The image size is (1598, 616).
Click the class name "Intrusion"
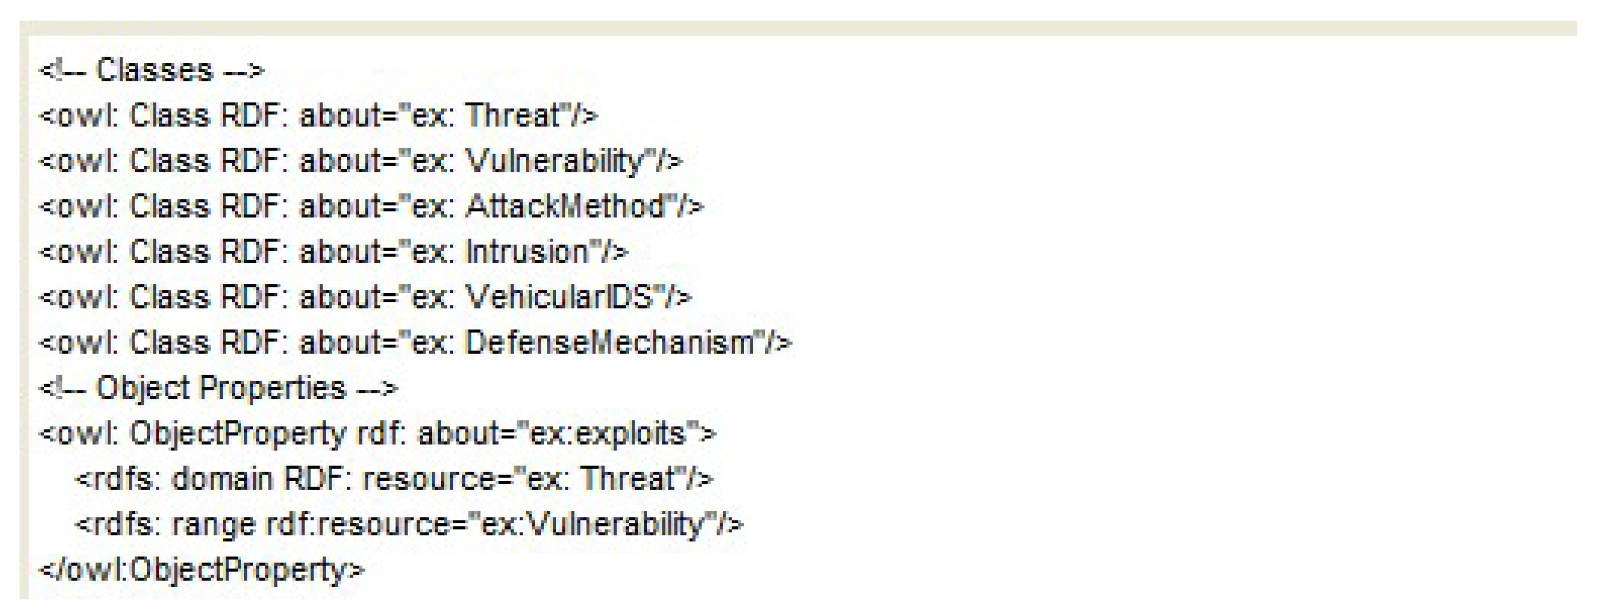coord(527,252)
